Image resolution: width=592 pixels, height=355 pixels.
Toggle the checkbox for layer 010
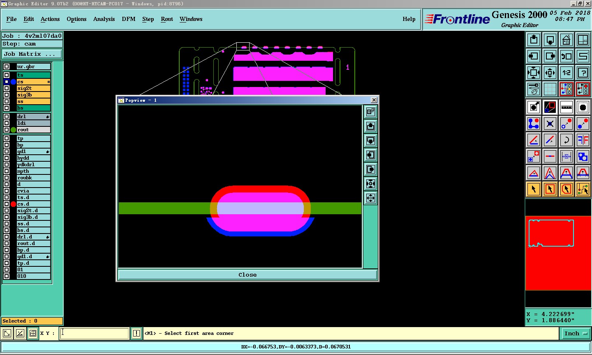click(7, 276)
